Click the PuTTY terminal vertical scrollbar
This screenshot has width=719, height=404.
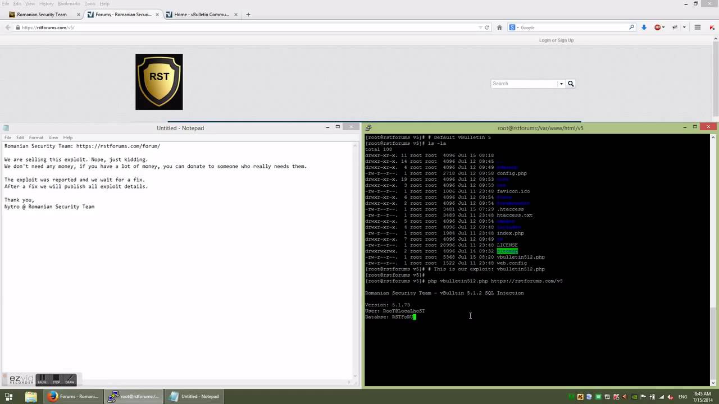click(714, 260)
